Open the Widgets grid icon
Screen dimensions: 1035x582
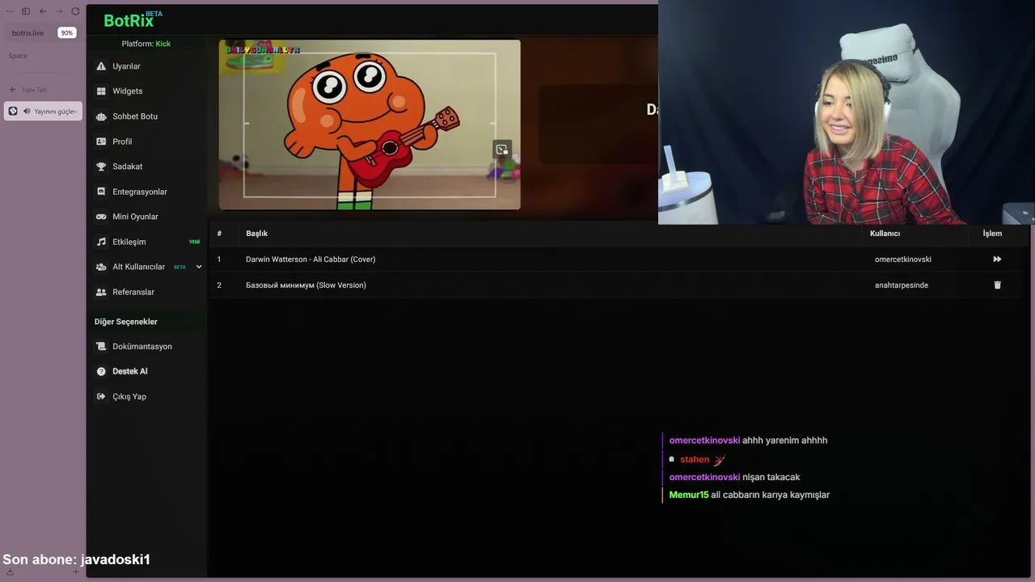101,91
